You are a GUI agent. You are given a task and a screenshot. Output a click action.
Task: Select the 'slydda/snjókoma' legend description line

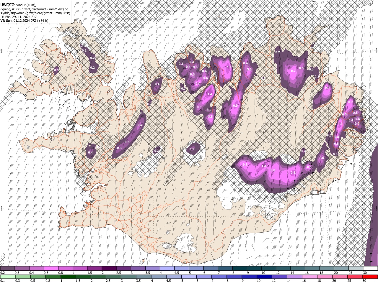tap(35, 13)
